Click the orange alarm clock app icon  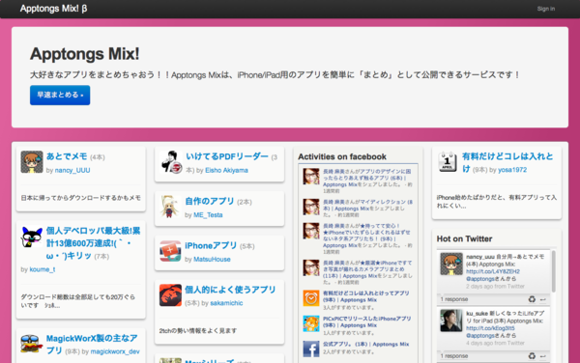pyautogui.click(x=311, y=298)
